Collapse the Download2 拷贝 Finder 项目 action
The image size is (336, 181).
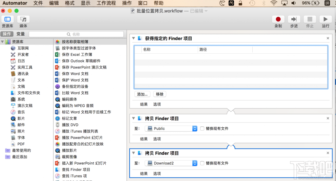tap(134, 153)
